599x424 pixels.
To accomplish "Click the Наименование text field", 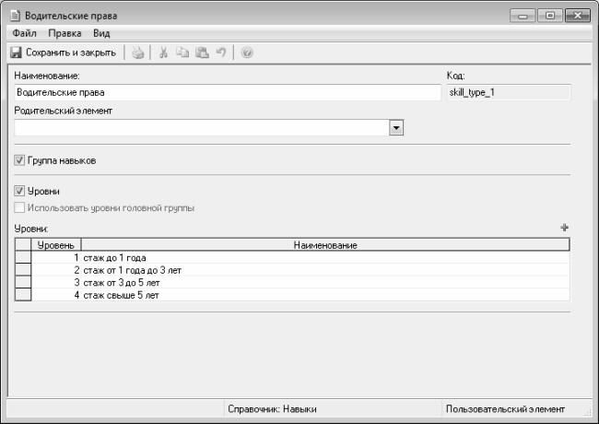I will 227,92.
